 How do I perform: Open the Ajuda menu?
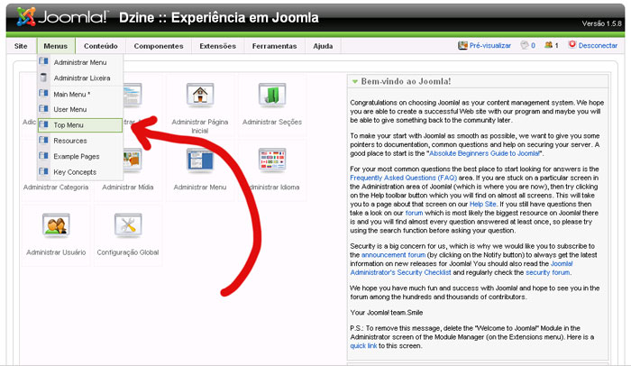tap(323, 46)
